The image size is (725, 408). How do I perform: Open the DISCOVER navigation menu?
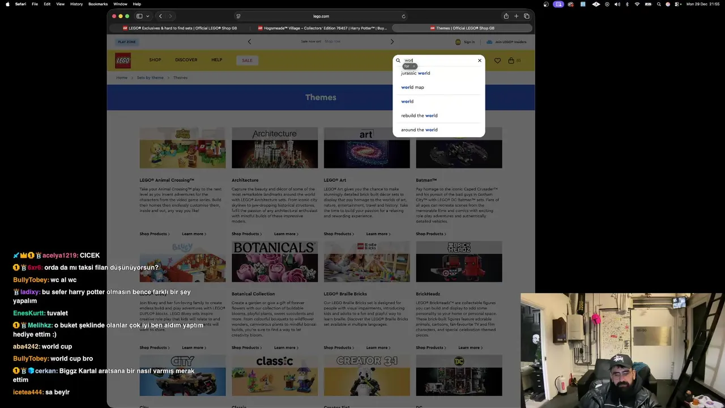[186, 60]
